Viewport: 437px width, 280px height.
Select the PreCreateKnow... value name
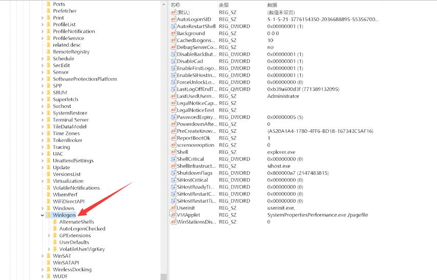click(196, 131)
